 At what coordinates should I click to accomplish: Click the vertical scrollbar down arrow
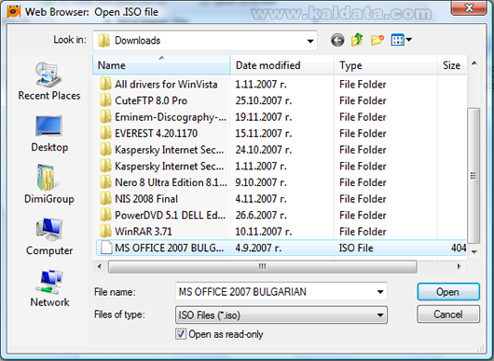[x=474, y=251]
